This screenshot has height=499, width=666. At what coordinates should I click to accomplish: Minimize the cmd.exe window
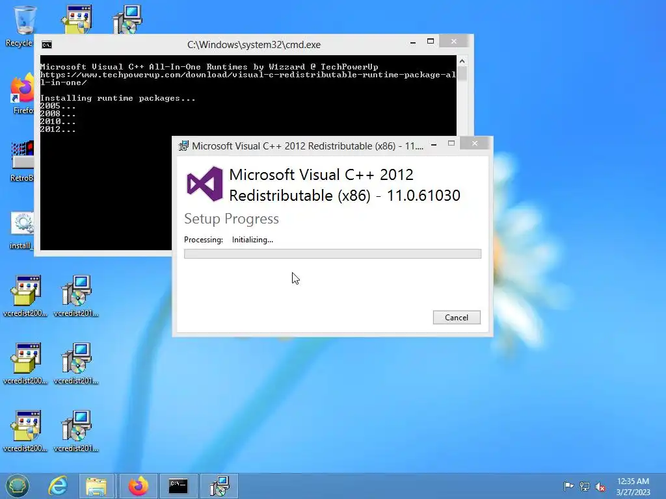pyautogui.click(x=413, y=42)
